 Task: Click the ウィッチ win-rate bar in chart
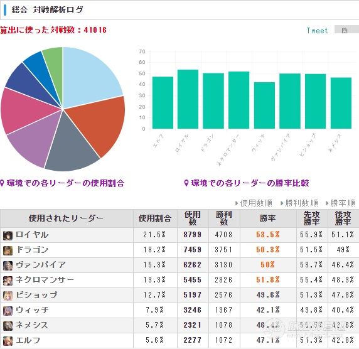[x=264, y=105]
